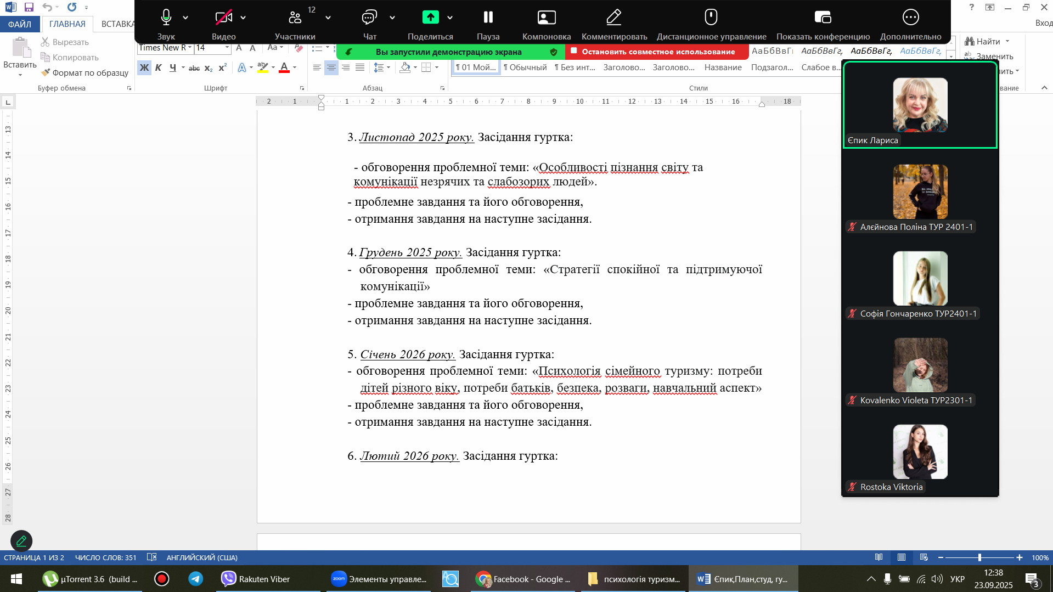Stop screen sharing with the red button
Screen dimensions: 1053x592
(x=657, y=52)
